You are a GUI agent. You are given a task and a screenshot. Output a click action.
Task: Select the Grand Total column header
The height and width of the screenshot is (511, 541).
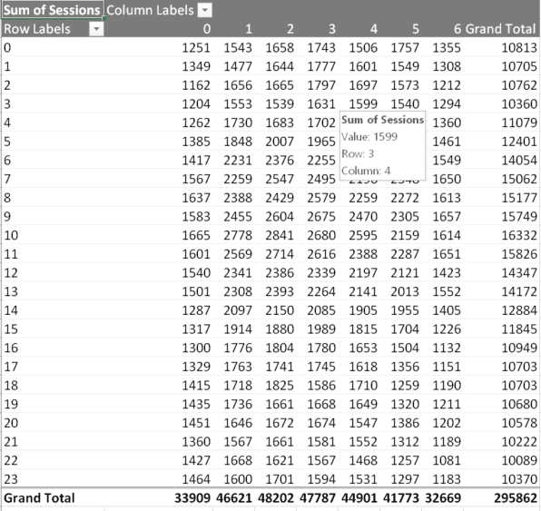coord(501,29)
